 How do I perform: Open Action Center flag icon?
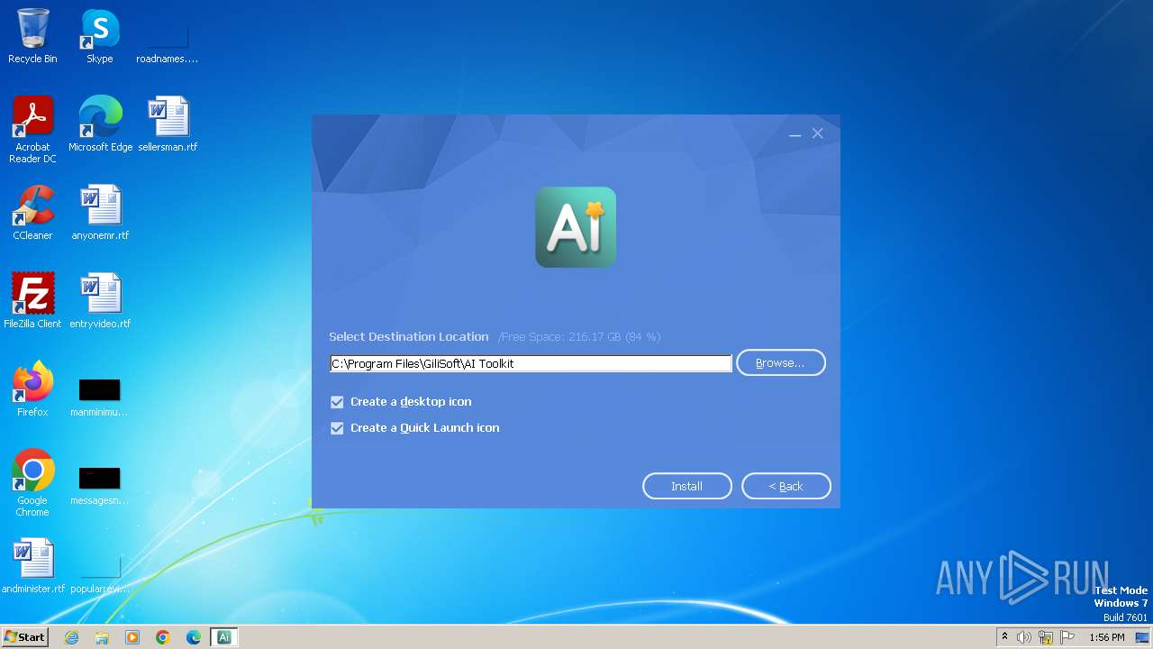pyautogui.click(x=1068, y=637)
